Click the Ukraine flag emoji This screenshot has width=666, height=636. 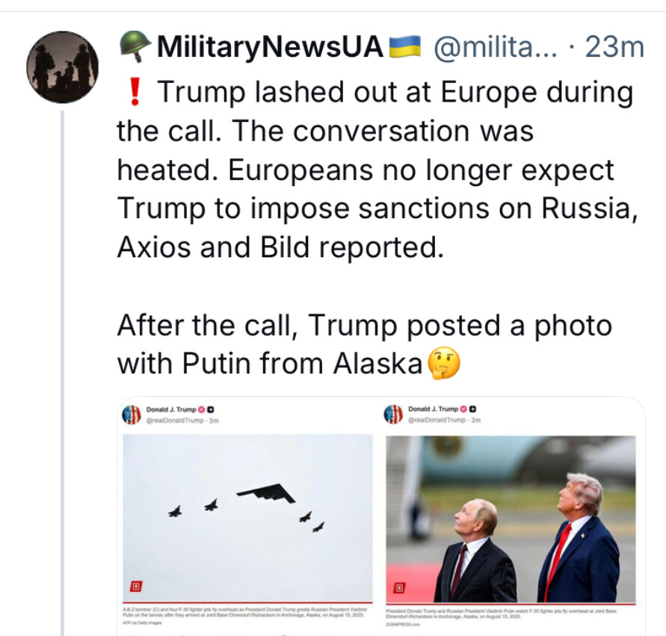pos(406,46)
